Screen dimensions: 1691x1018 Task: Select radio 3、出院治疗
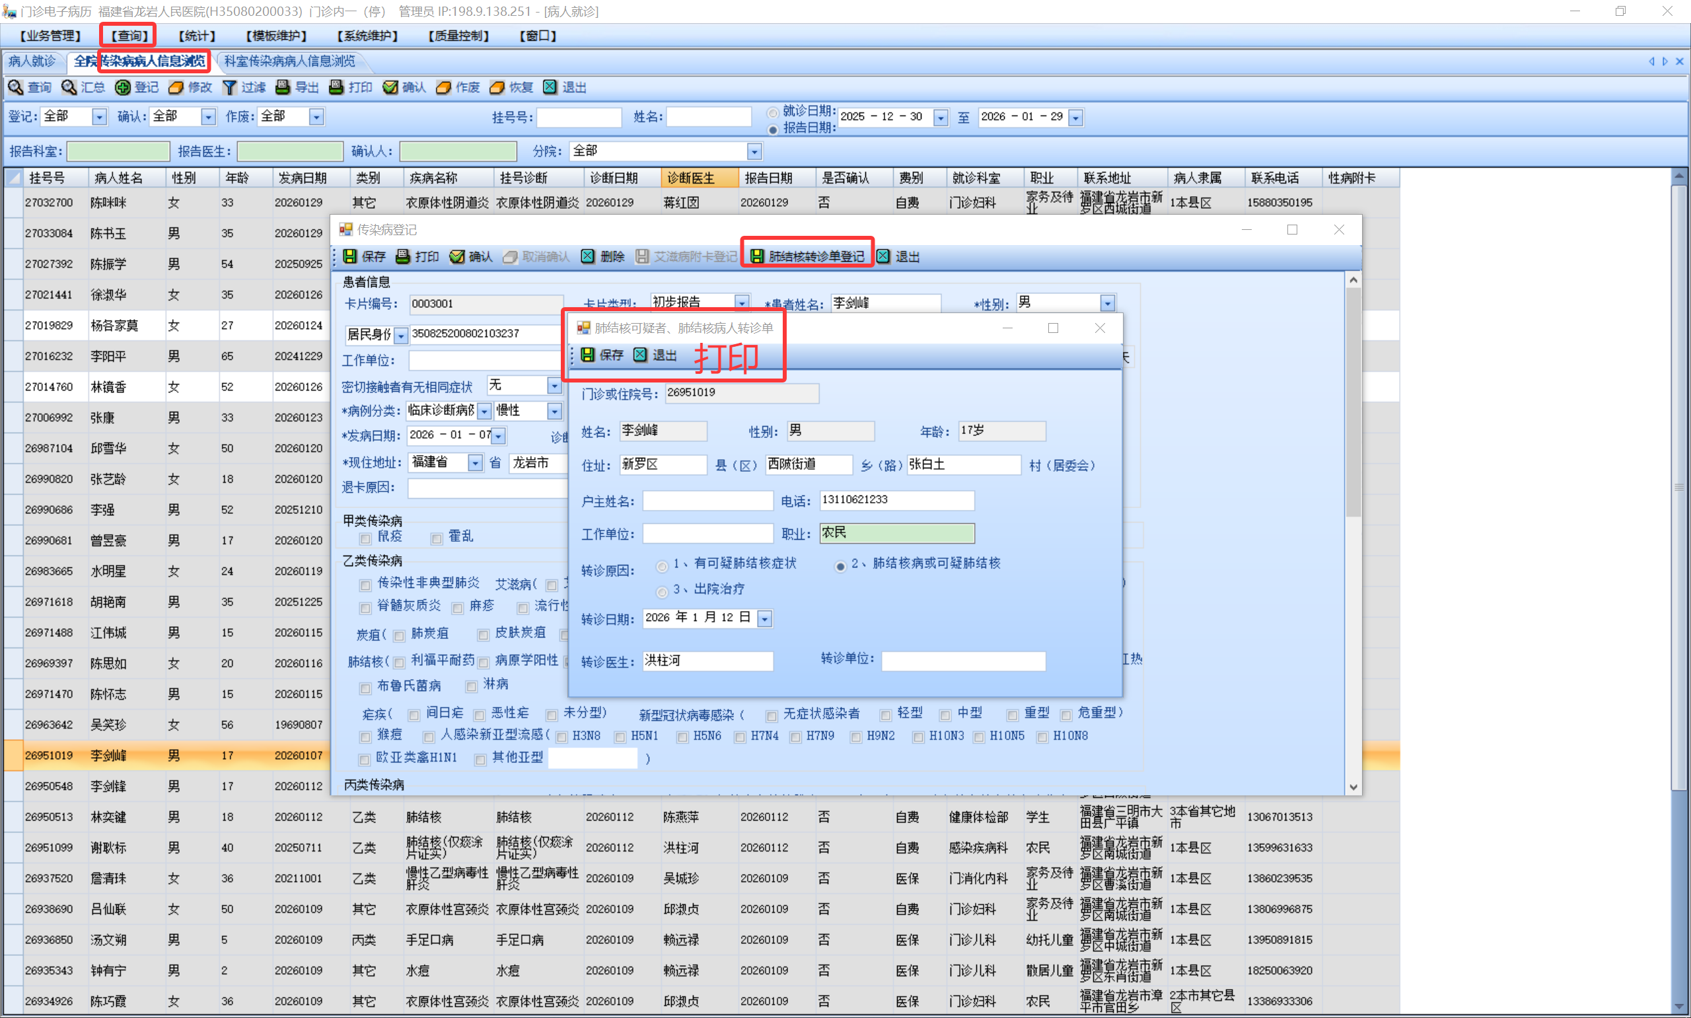click(662, 591)
